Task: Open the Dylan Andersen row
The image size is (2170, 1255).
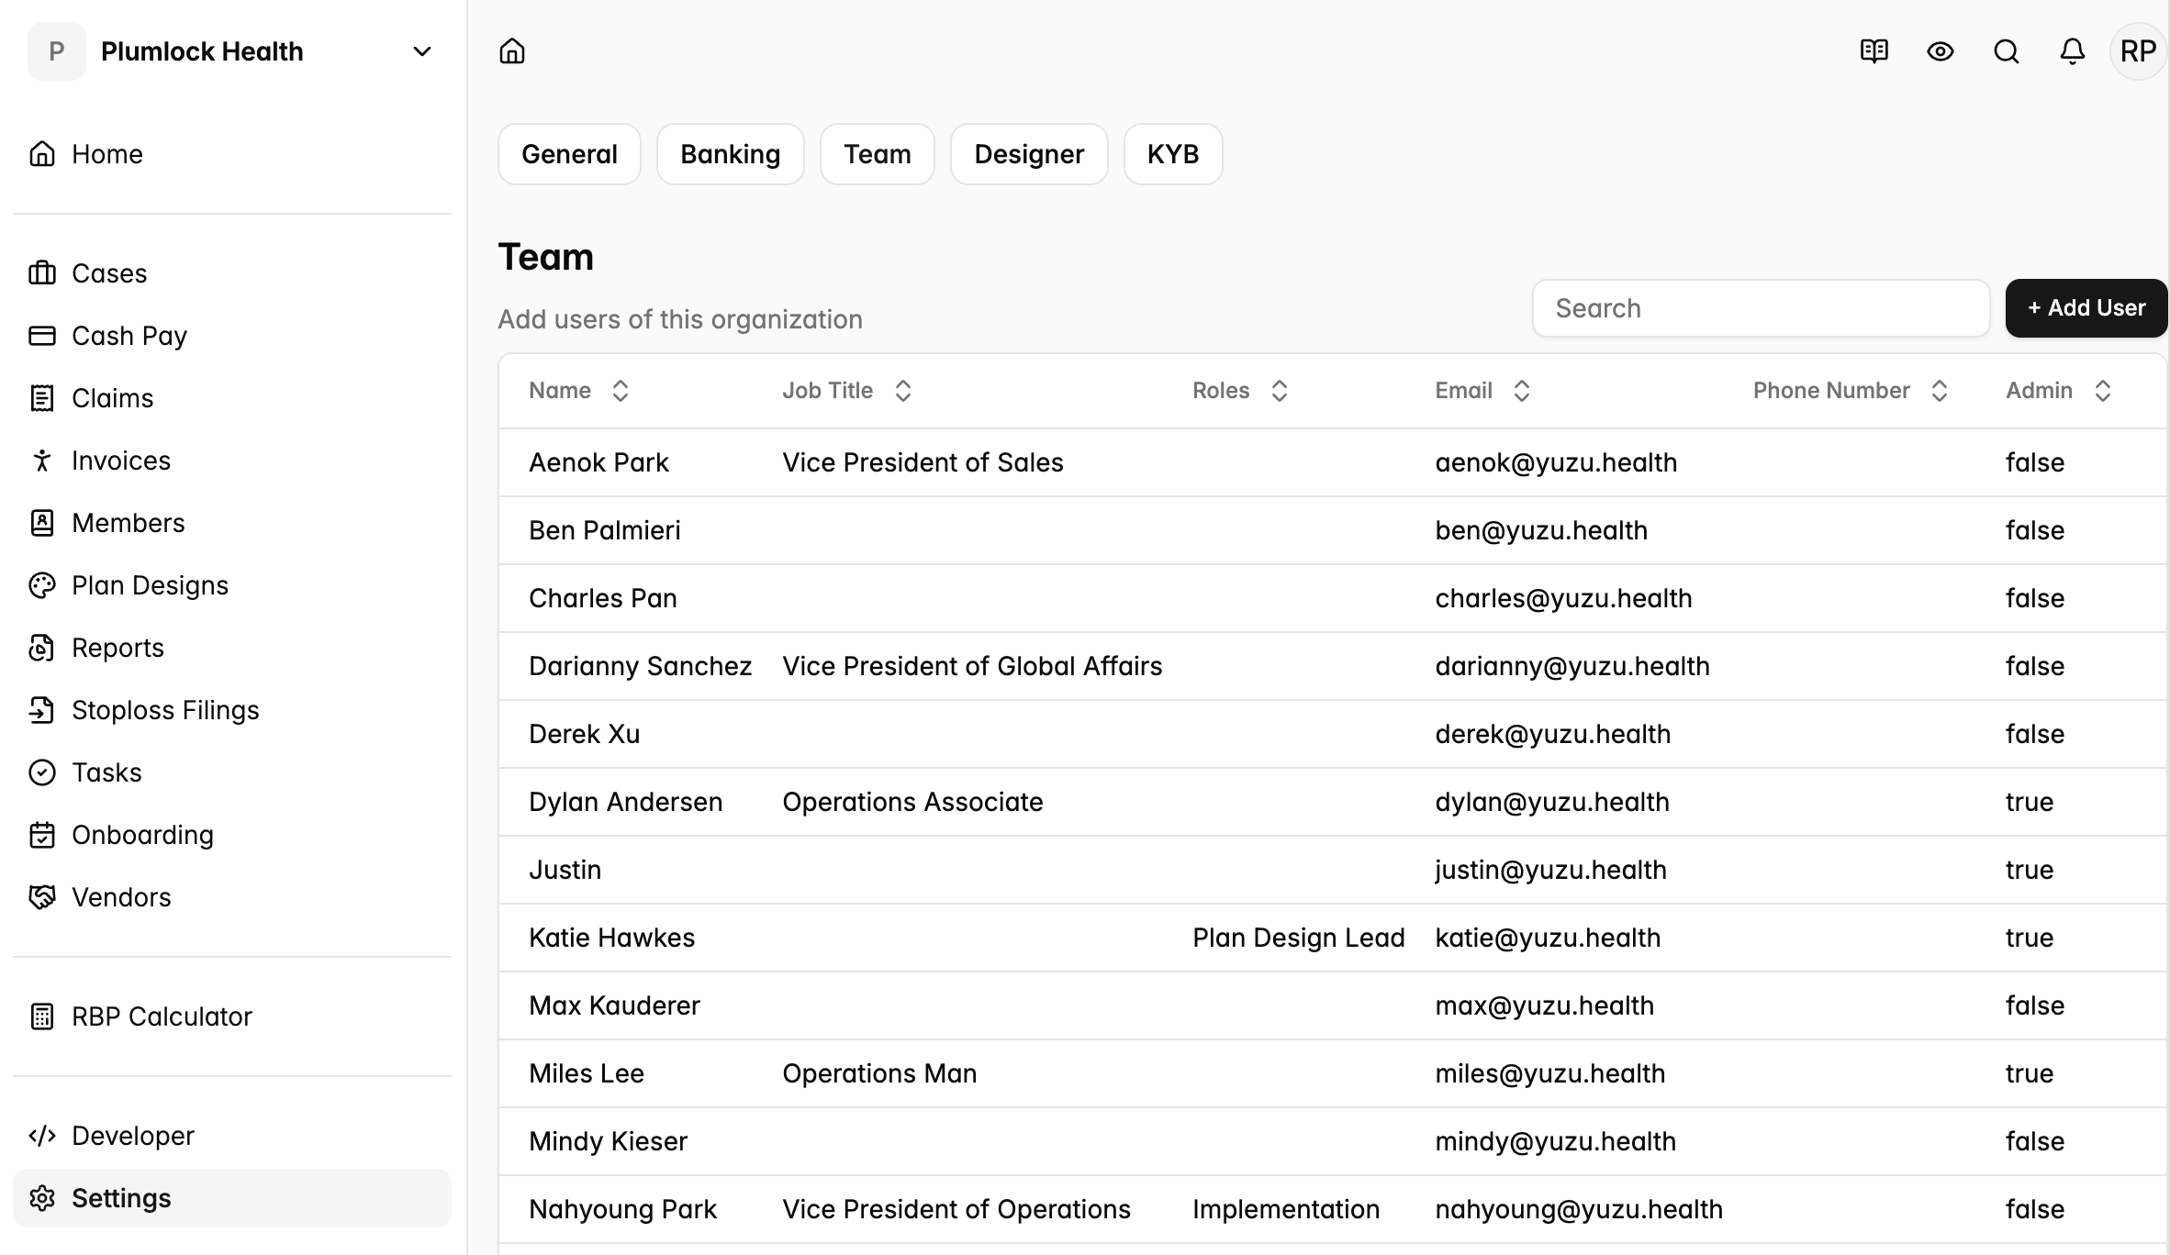Action: tap(626, 802)
